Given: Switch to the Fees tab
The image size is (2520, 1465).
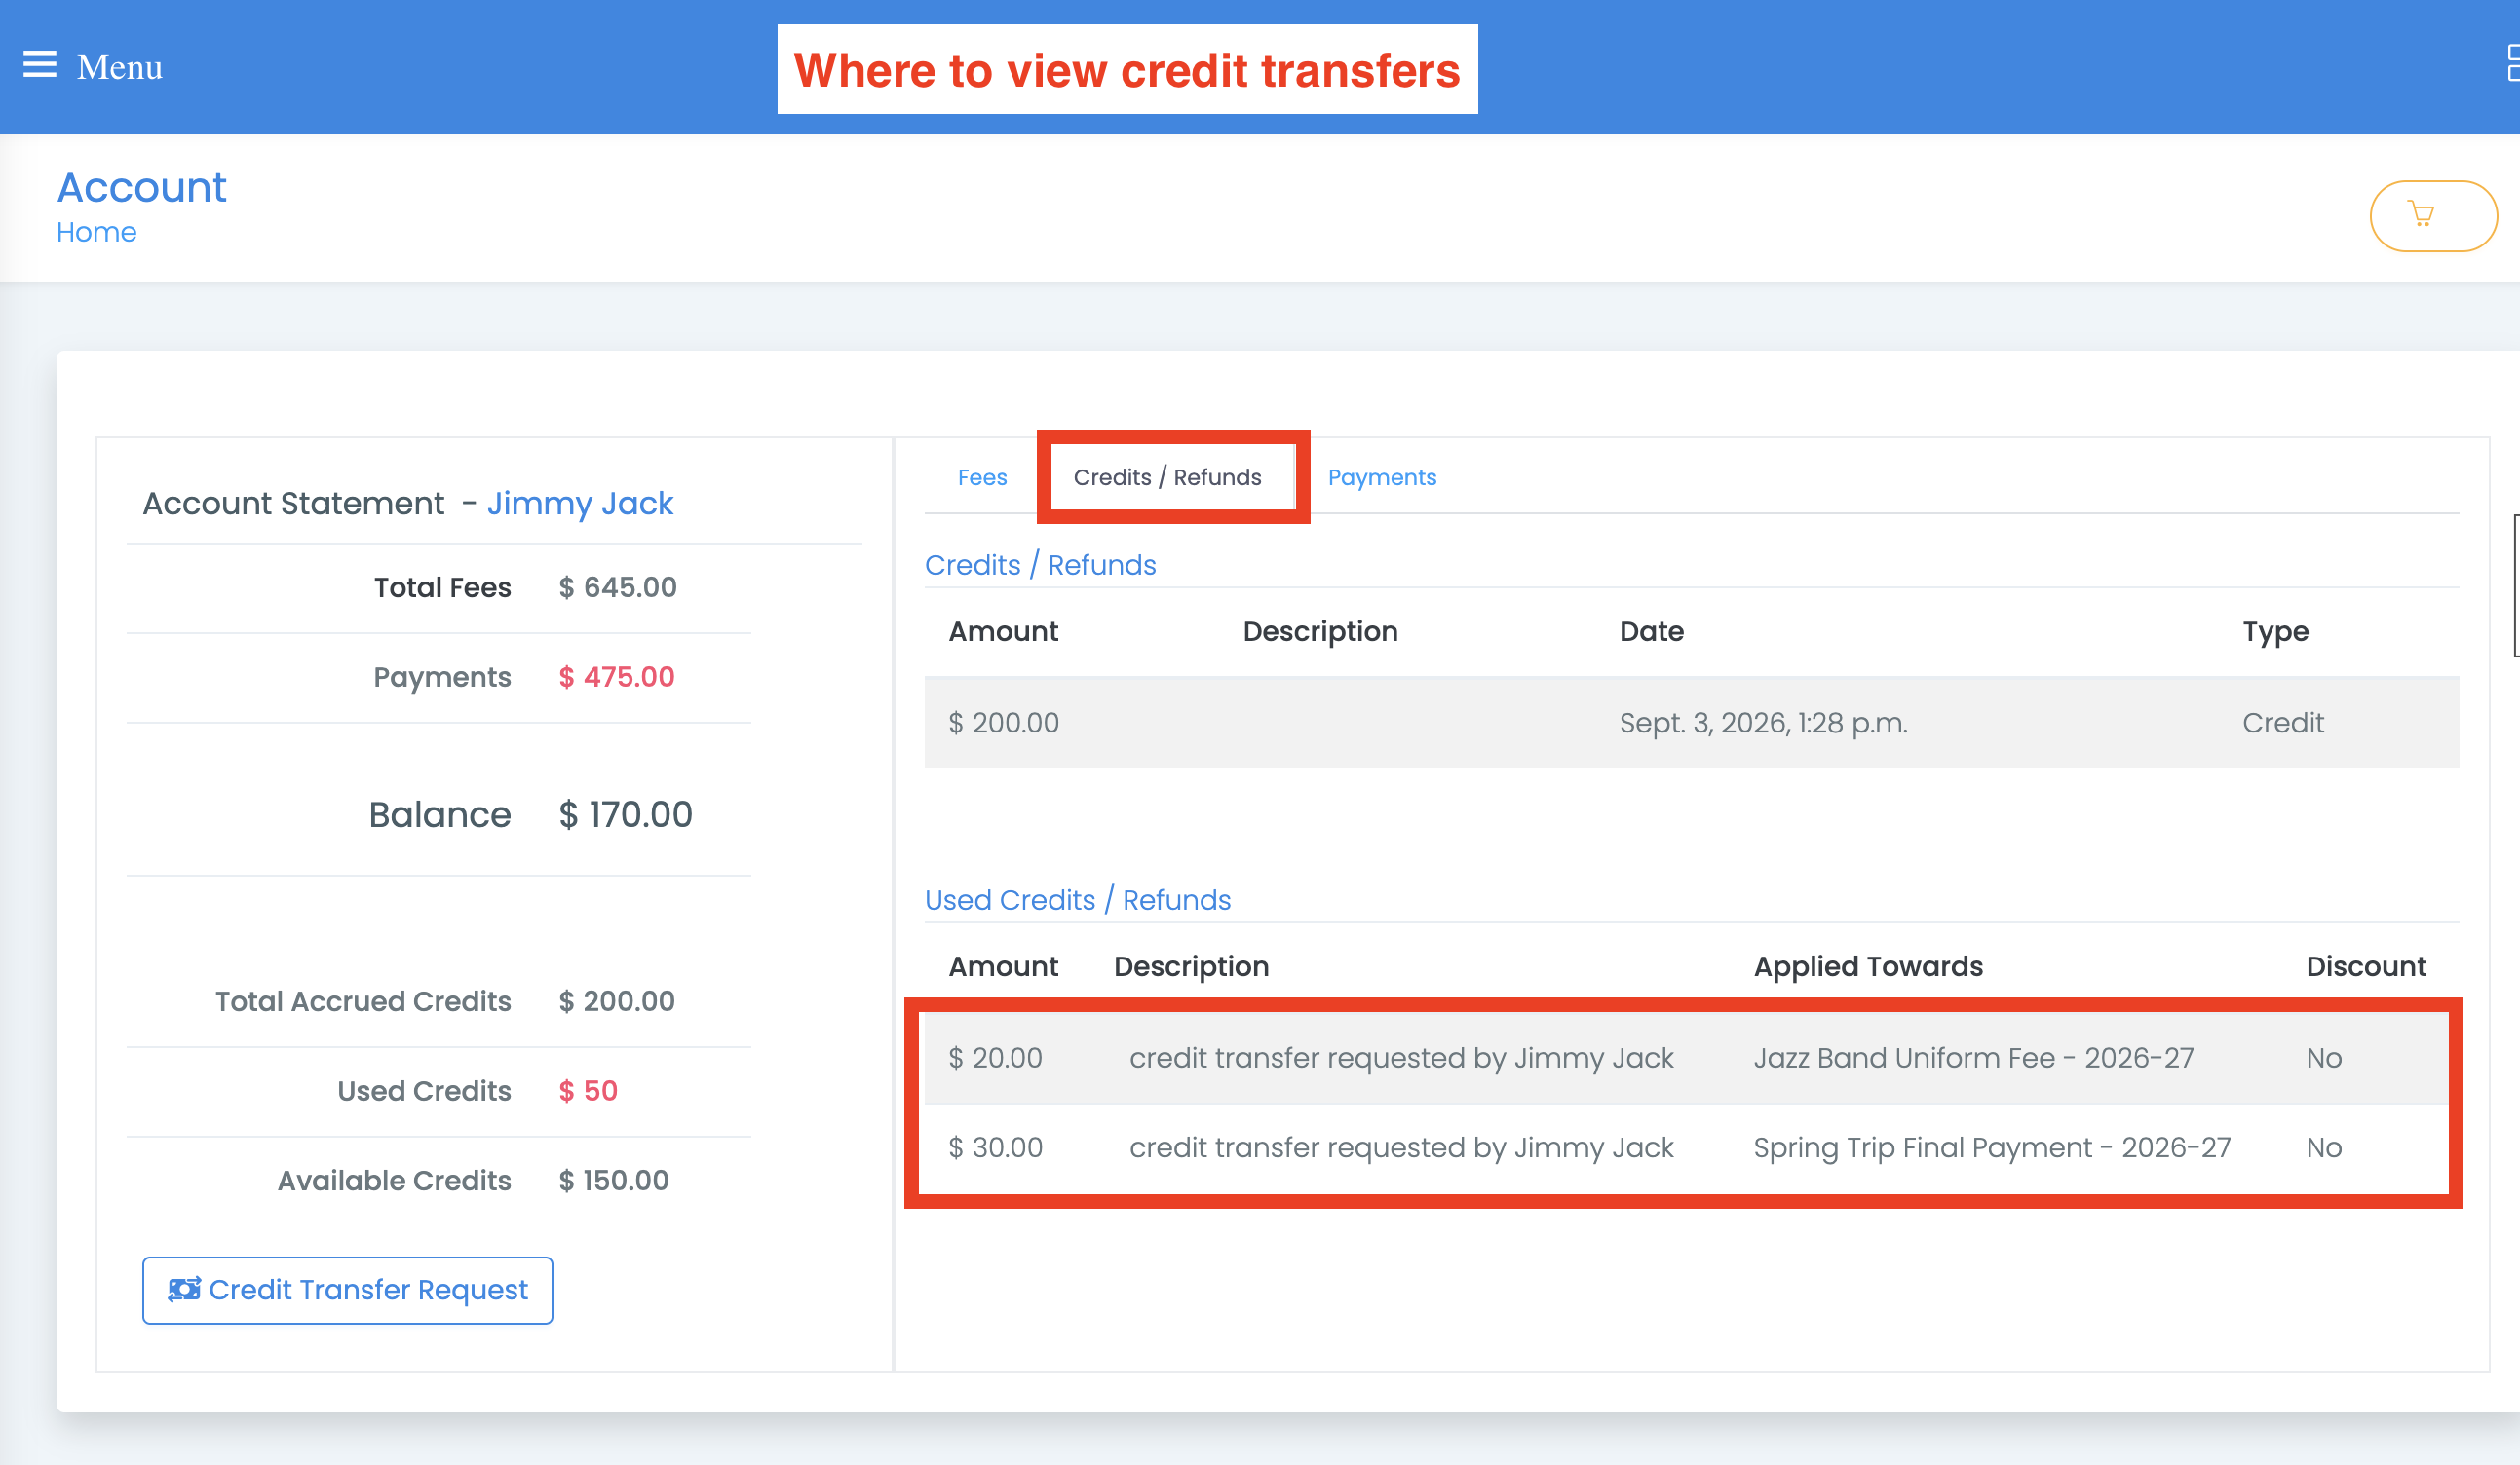Looking at the screenshot, I should coord(981,477).
